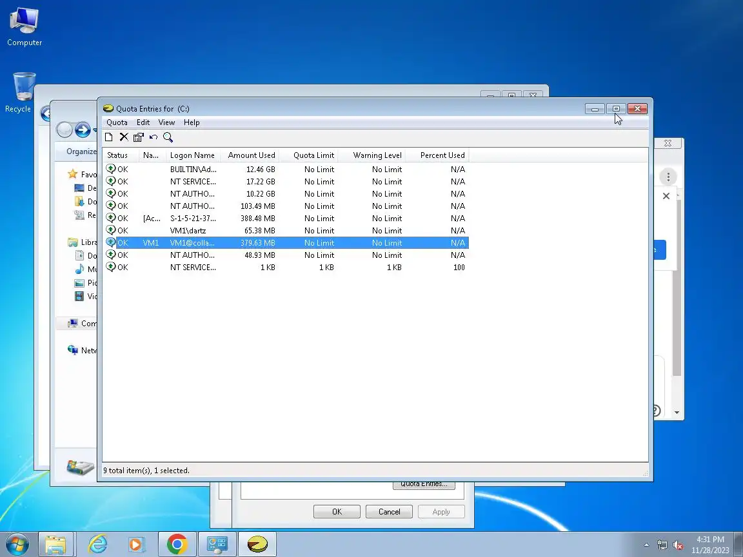Click the Desktop icon in Explorer sidebar

[79, 188]
